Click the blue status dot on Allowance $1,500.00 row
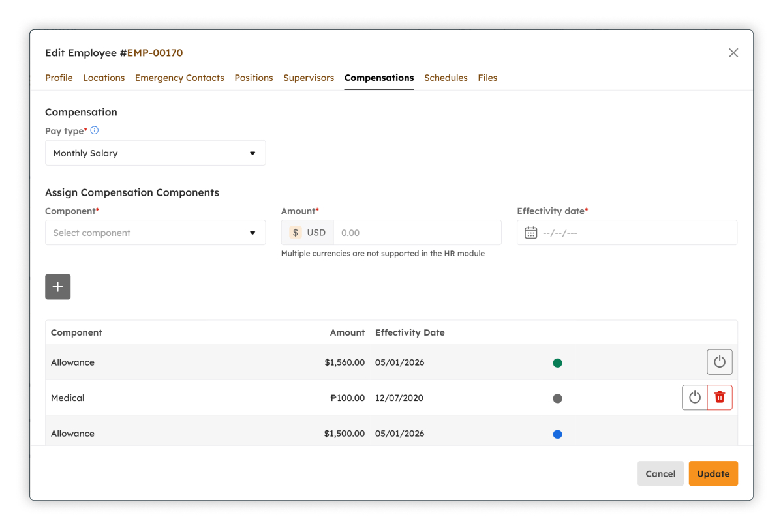Image resolution: width=783 pixels, height=530 pixels. [557, 434]
